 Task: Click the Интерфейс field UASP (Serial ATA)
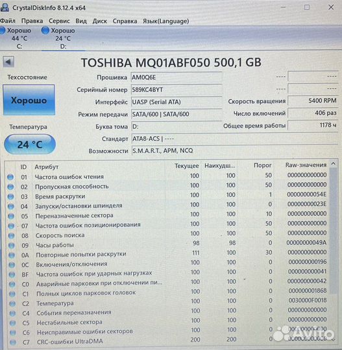coord(177,102)
